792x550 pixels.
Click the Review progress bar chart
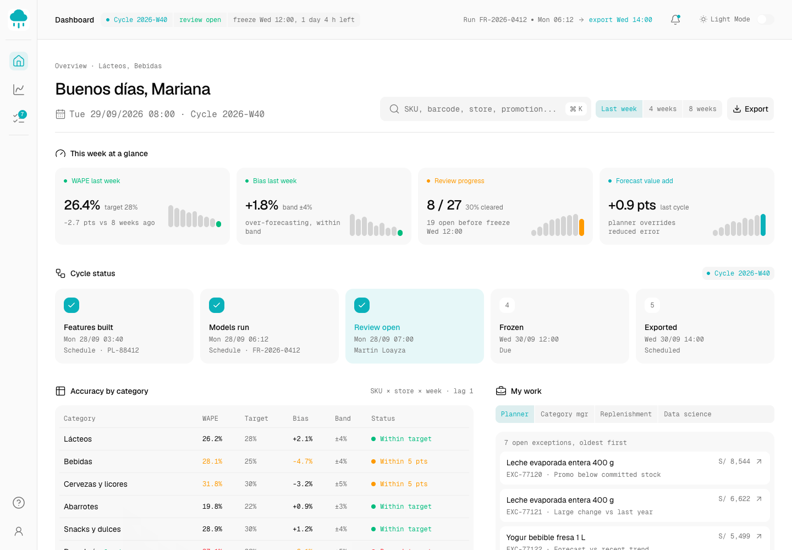click(558, 225)
